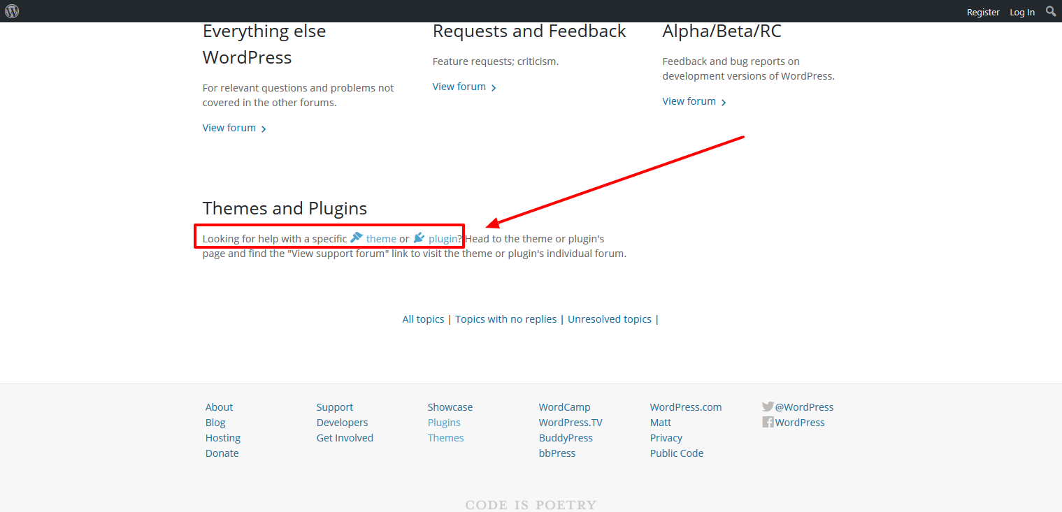The image size is (1062, 512).
Task: Open Public Code in the footer
Action: 677,453
